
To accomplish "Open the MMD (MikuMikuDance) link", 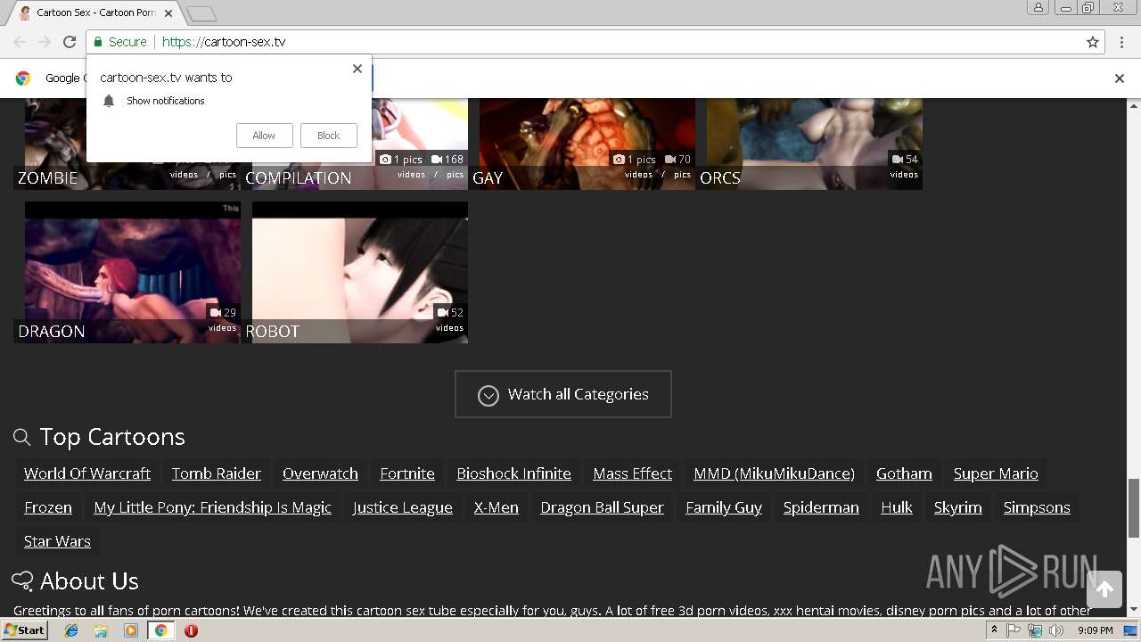I will tap(775, 473).
